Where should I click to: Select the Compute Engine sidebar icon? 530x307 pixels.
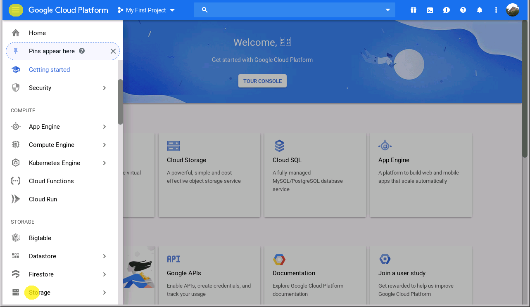tap(15, 144)
